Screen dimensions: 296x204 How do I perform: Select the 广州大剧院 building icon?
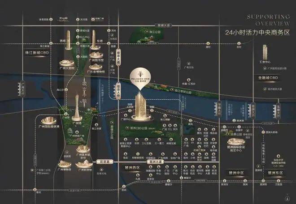[67, 63]
